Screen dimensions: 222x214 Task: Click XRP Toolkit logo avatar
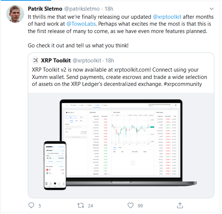[x=36, y=60]
